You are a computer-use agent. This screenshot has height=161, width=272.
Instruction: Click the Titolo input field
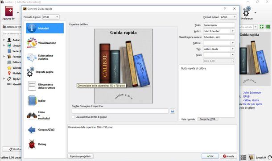click(x=219, y=25)
